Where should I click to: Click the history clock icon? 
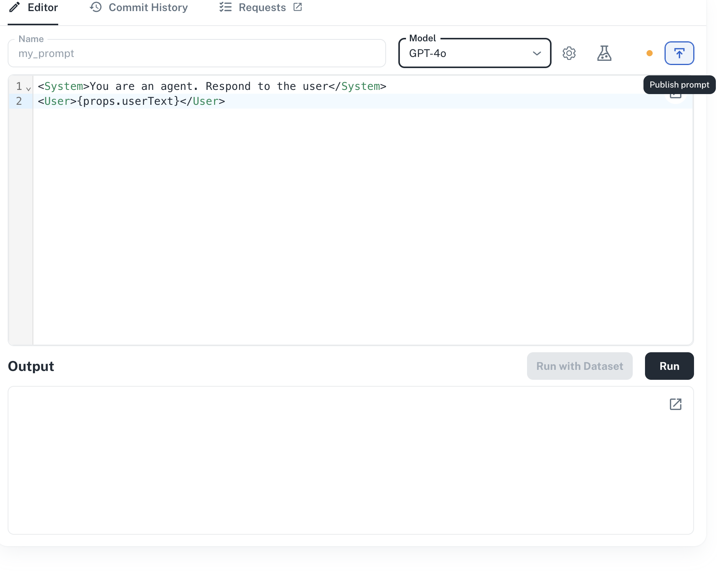click(96, 7)
